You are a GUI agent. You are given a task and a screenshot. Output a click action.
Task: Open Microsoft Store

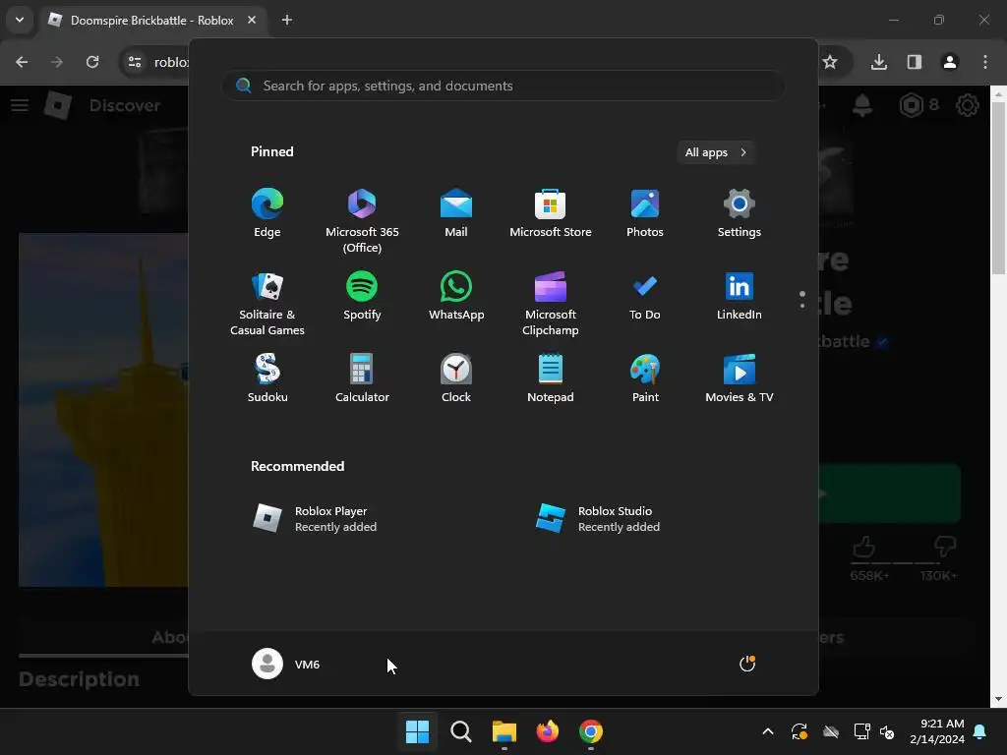(551, 213)
